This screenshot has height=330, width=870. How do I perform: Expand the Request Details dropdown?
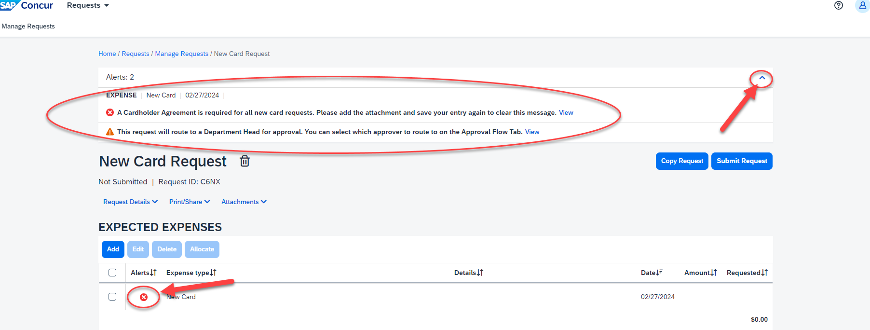[130, 202]
